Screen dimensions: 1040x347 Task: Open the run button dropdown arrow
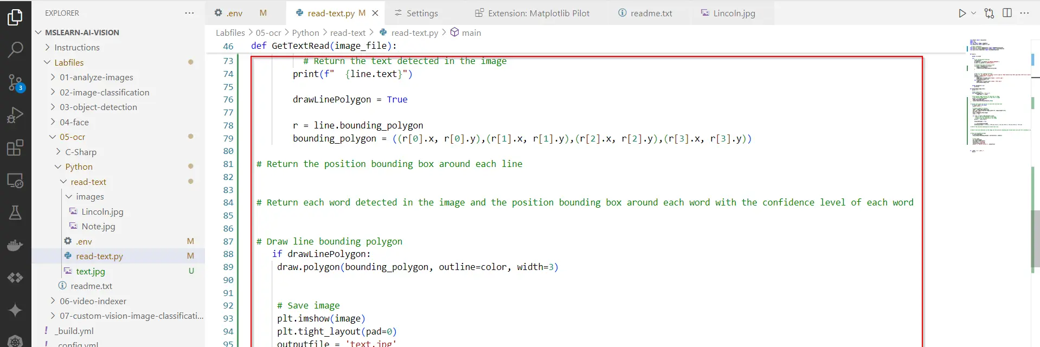973,13
